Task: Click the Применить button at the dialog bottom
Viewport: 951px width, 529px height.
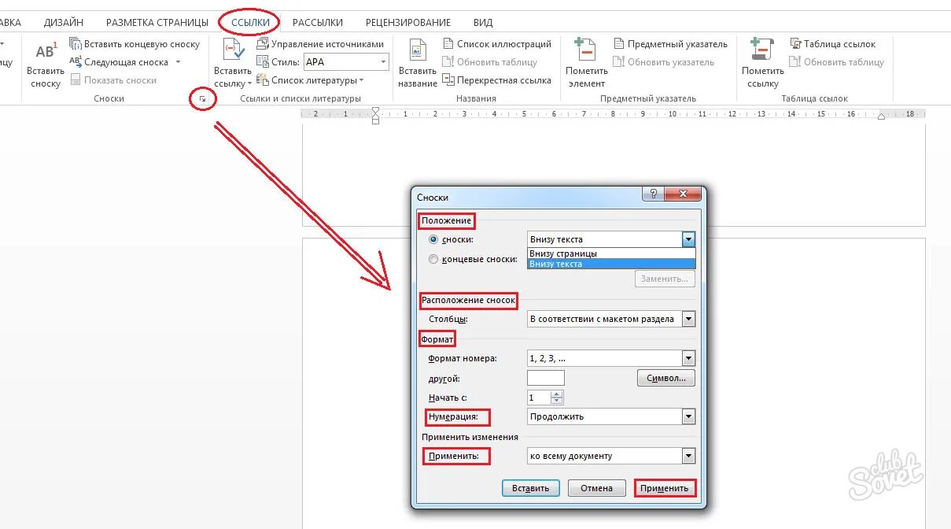Action: click(x=665, y=488)
